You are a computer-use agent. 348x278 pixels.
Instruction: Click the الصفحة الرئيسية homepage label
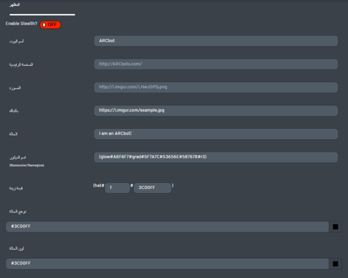point(21,64)
